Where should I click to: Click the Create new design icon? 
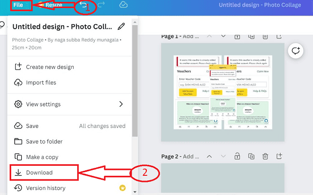point(18,67)
